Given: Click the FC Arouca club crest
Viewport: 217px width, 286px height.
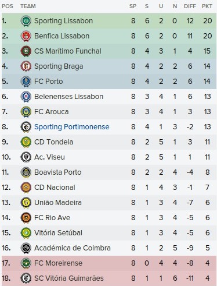Looking at the screenshot, I should point(26,112).
